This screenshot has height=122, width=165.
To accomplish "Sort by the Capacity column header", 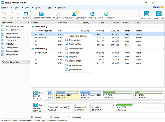I will point(82,23).
